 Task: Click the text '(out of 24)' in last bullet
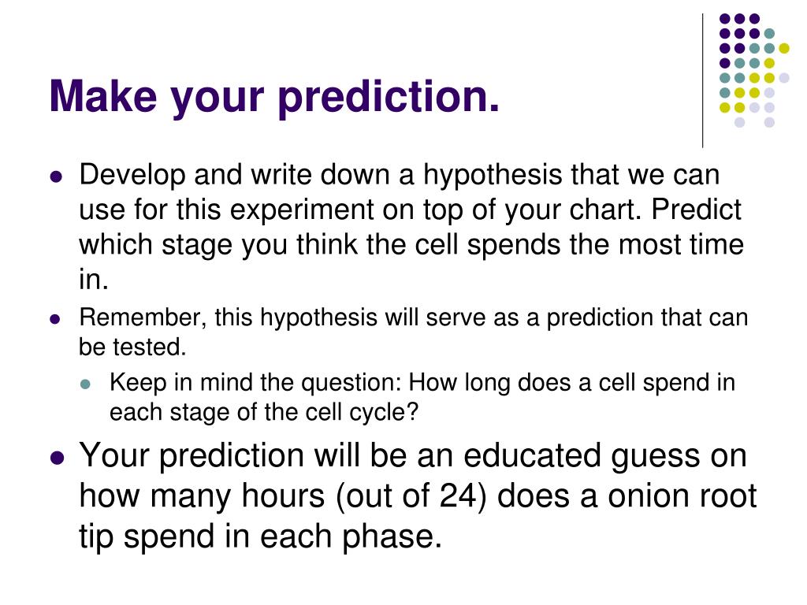411,496
